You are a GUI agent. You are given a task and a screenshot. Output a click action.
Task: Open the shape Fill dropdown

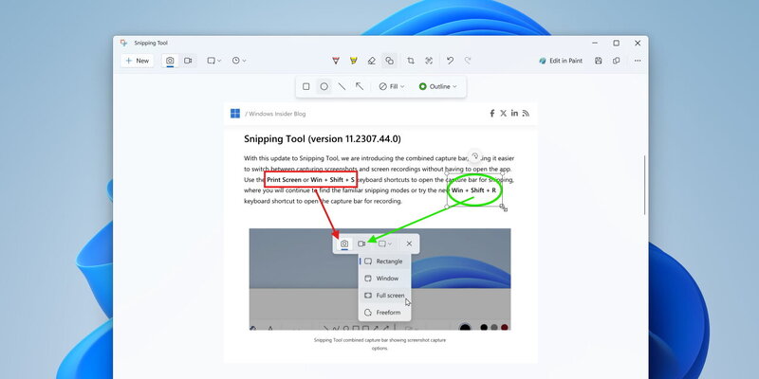392,86
